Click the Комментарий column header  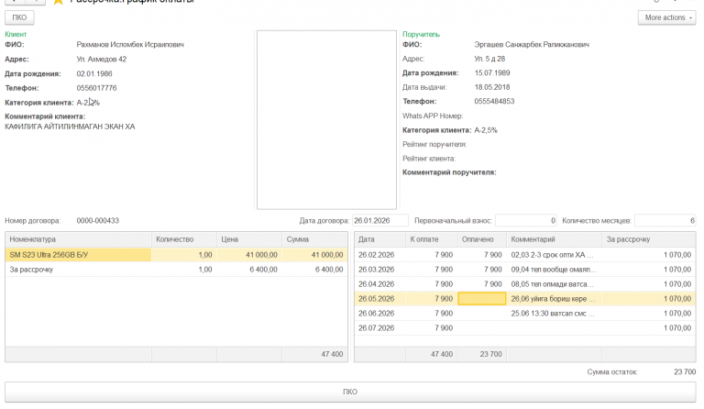tap(554, 239)
